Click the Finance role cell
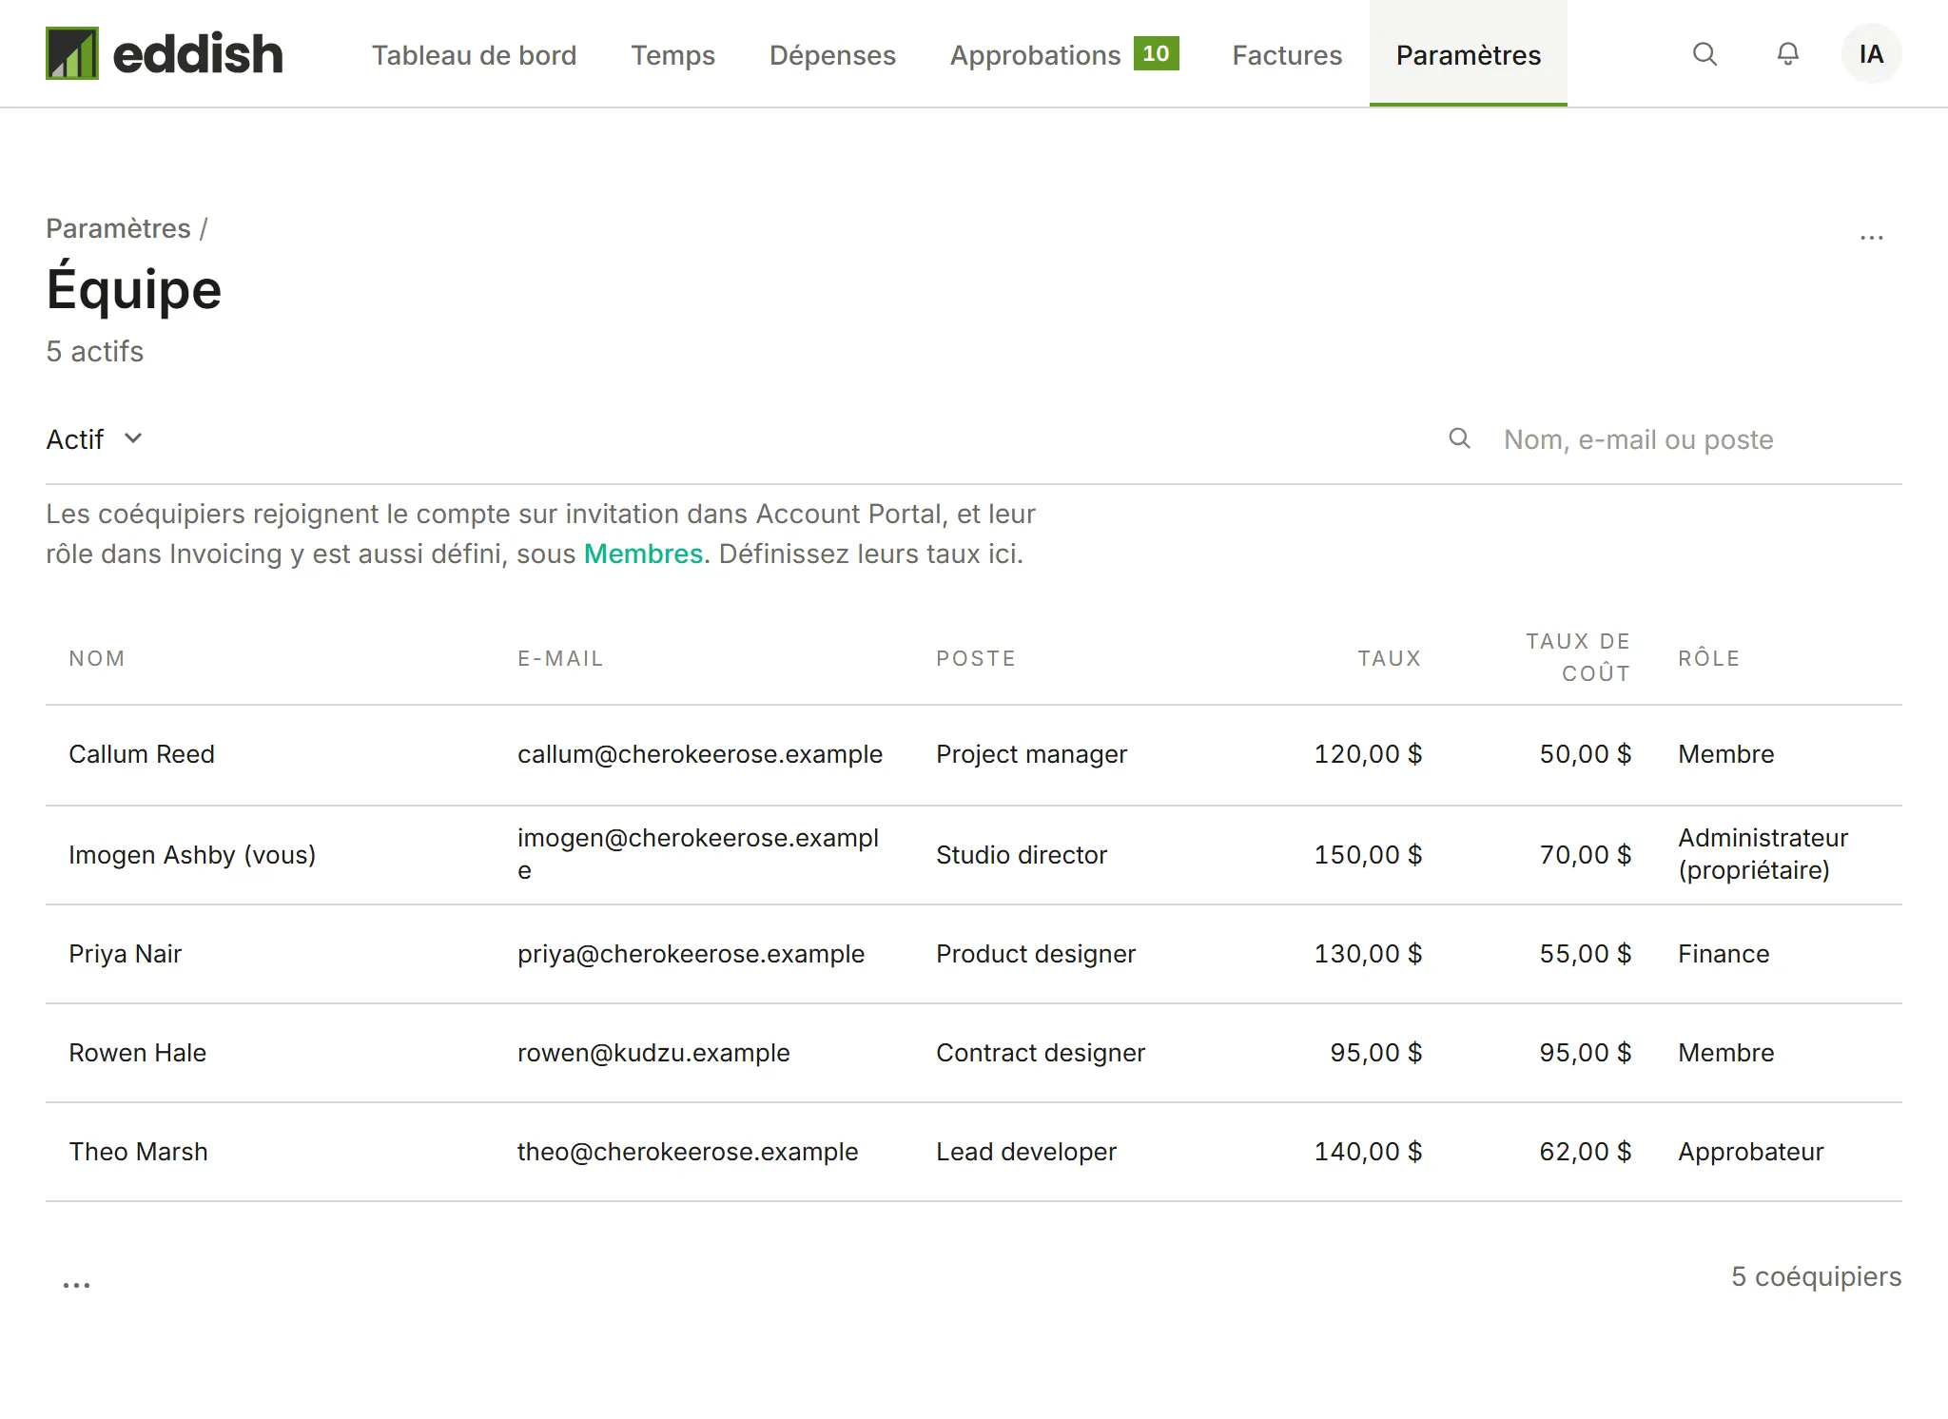The image size is (1948, 1419). pyautogui.click(x=1724, y=954)
